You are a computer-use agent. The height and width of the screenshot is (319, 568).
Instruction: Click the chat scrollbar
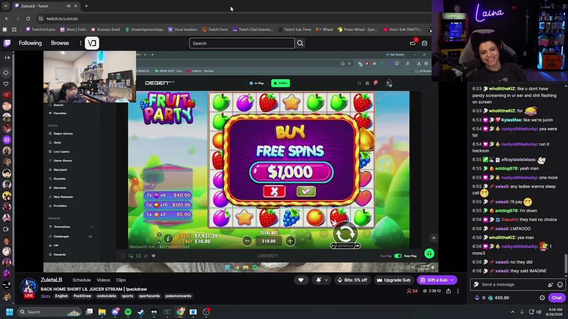[566, 264]
